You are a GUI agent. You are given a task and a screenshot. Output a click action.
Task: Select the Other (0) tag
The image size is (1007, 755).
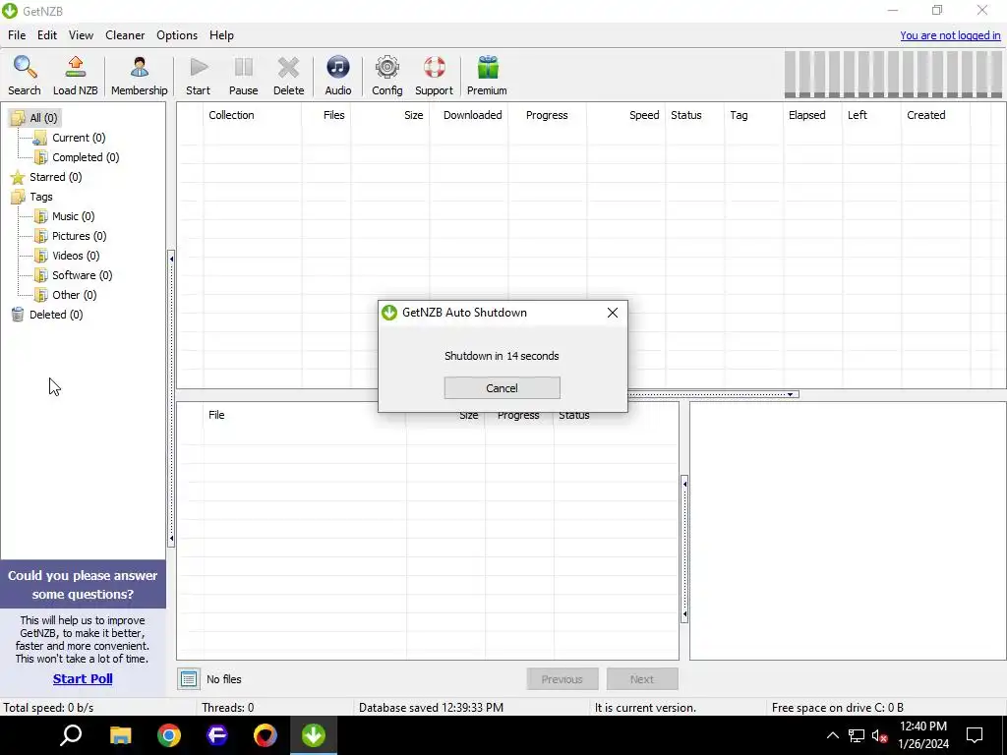click(x=75, y=295)
